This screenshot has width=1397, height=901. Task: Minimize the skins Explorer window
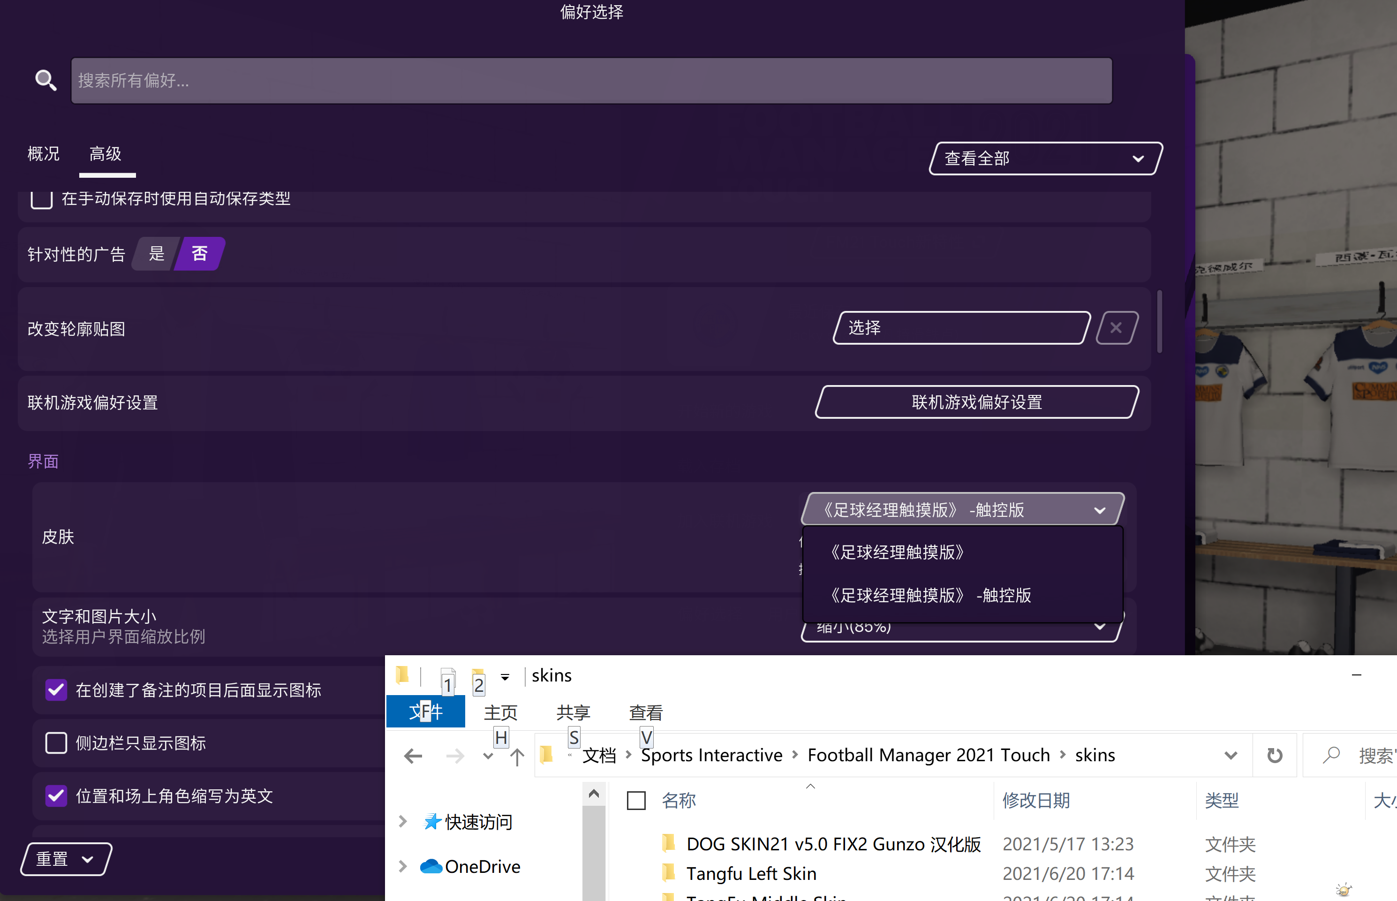pyautogui.click(x=1357, y=675)
